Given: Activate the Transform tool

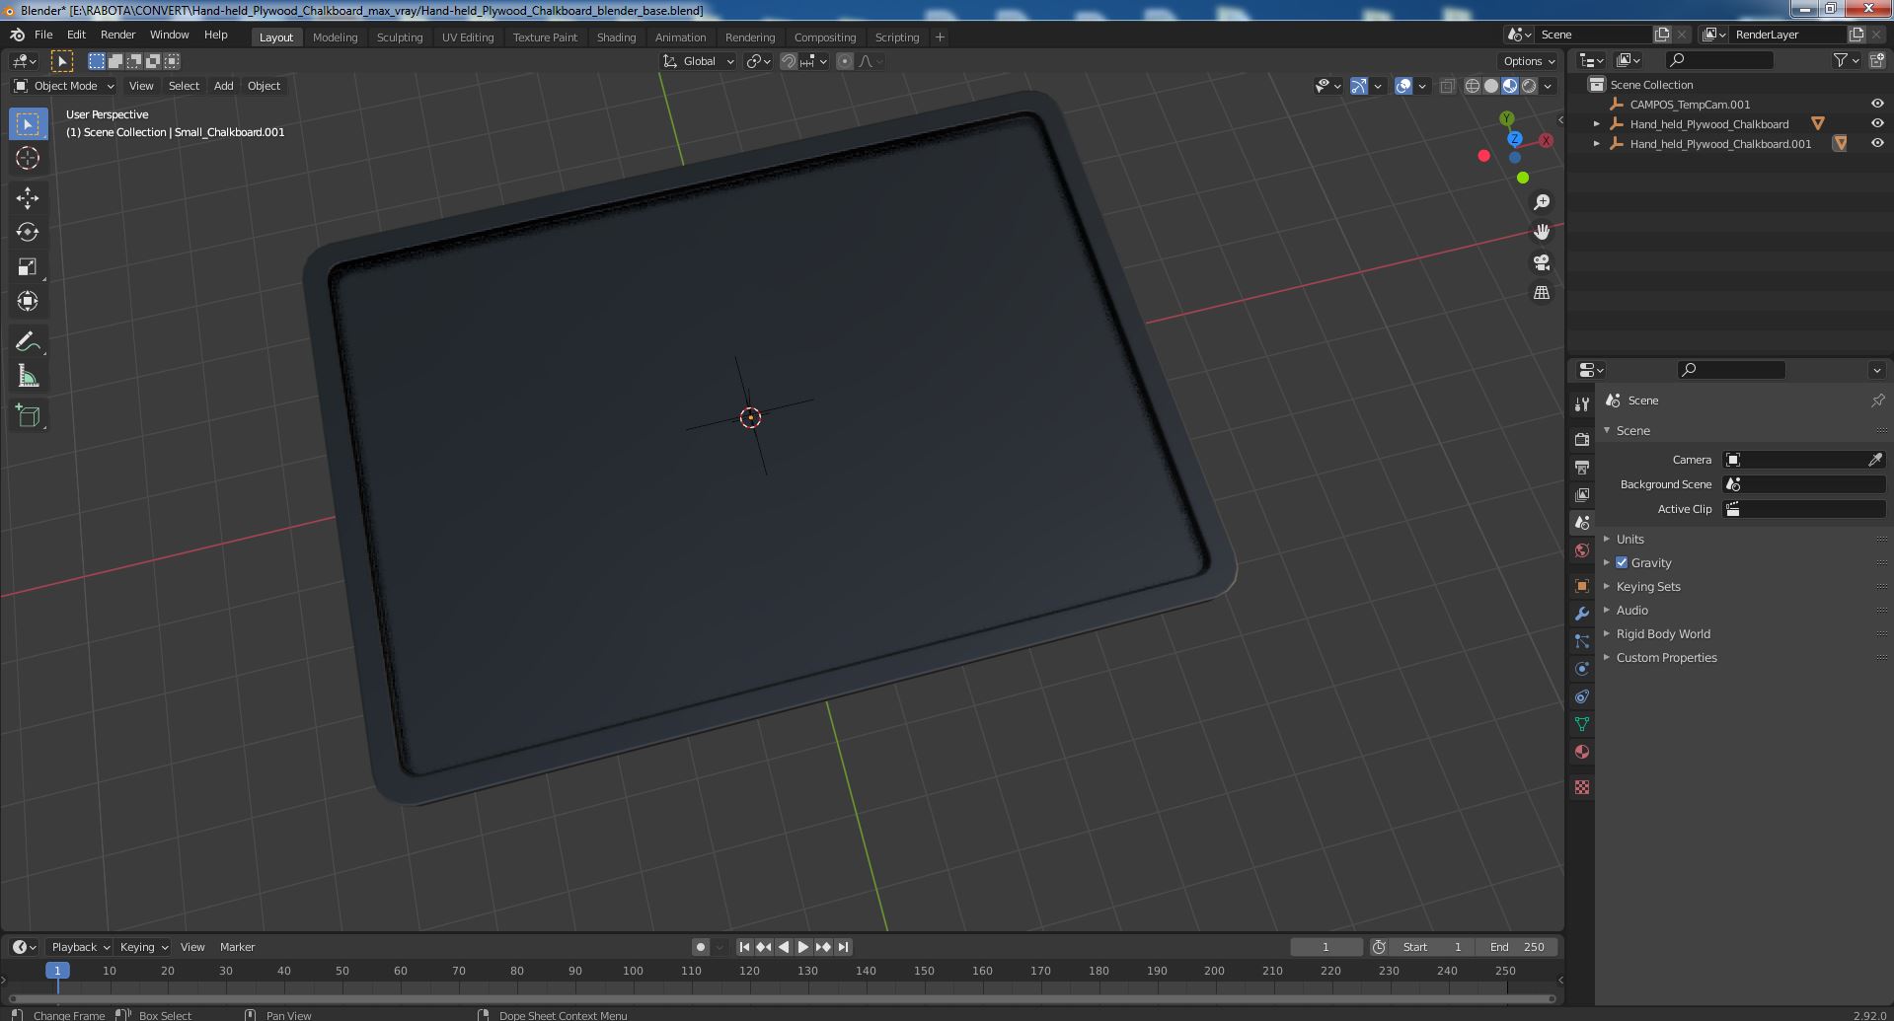Looking at the screenshot, I should [x=28, y=301].
